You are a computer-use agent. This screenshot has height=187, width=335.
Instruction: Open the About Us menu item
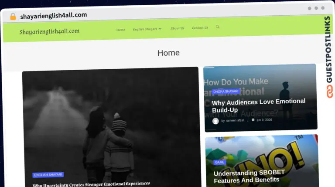[178, 28]
